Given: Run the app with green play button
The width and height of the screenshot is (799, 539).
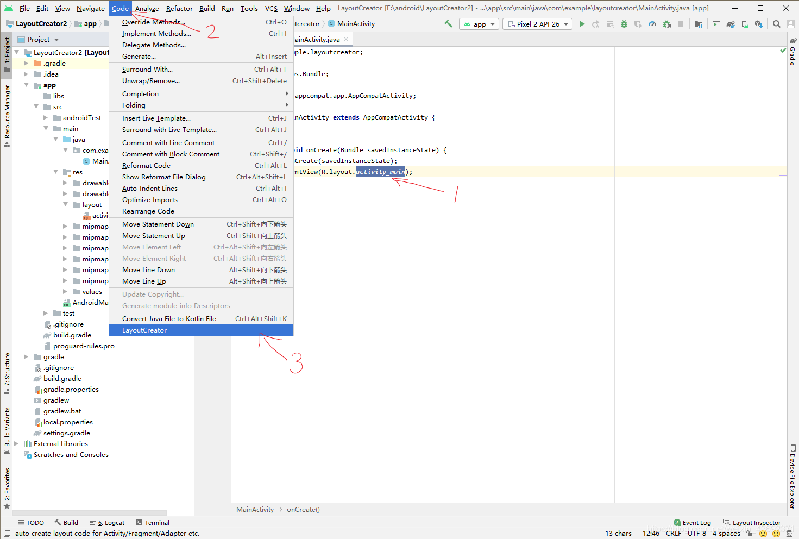Looking at the screenshot, I should point(582,24).
